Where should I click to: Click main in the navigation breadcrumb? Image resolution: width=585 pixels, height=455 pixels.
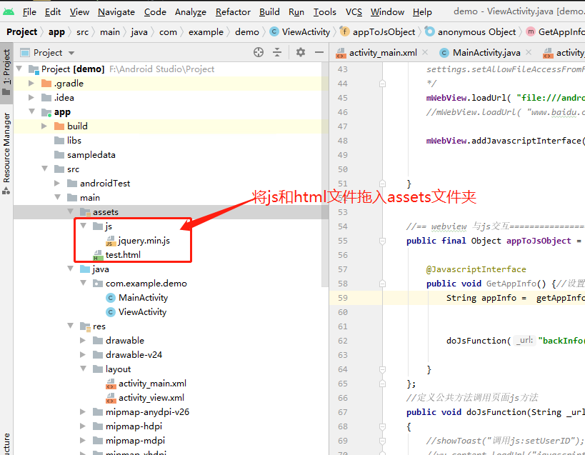[109, 31]
